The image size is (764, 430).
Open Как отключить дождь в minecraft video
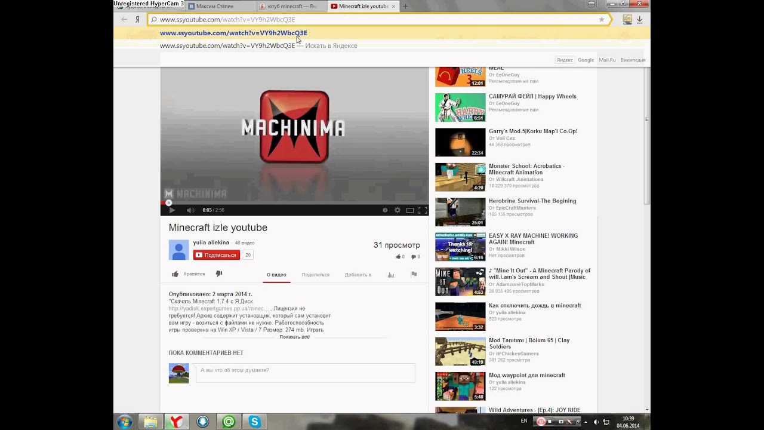535,306
